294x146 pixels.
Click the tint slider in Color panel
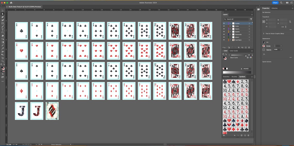pos(239,55)
